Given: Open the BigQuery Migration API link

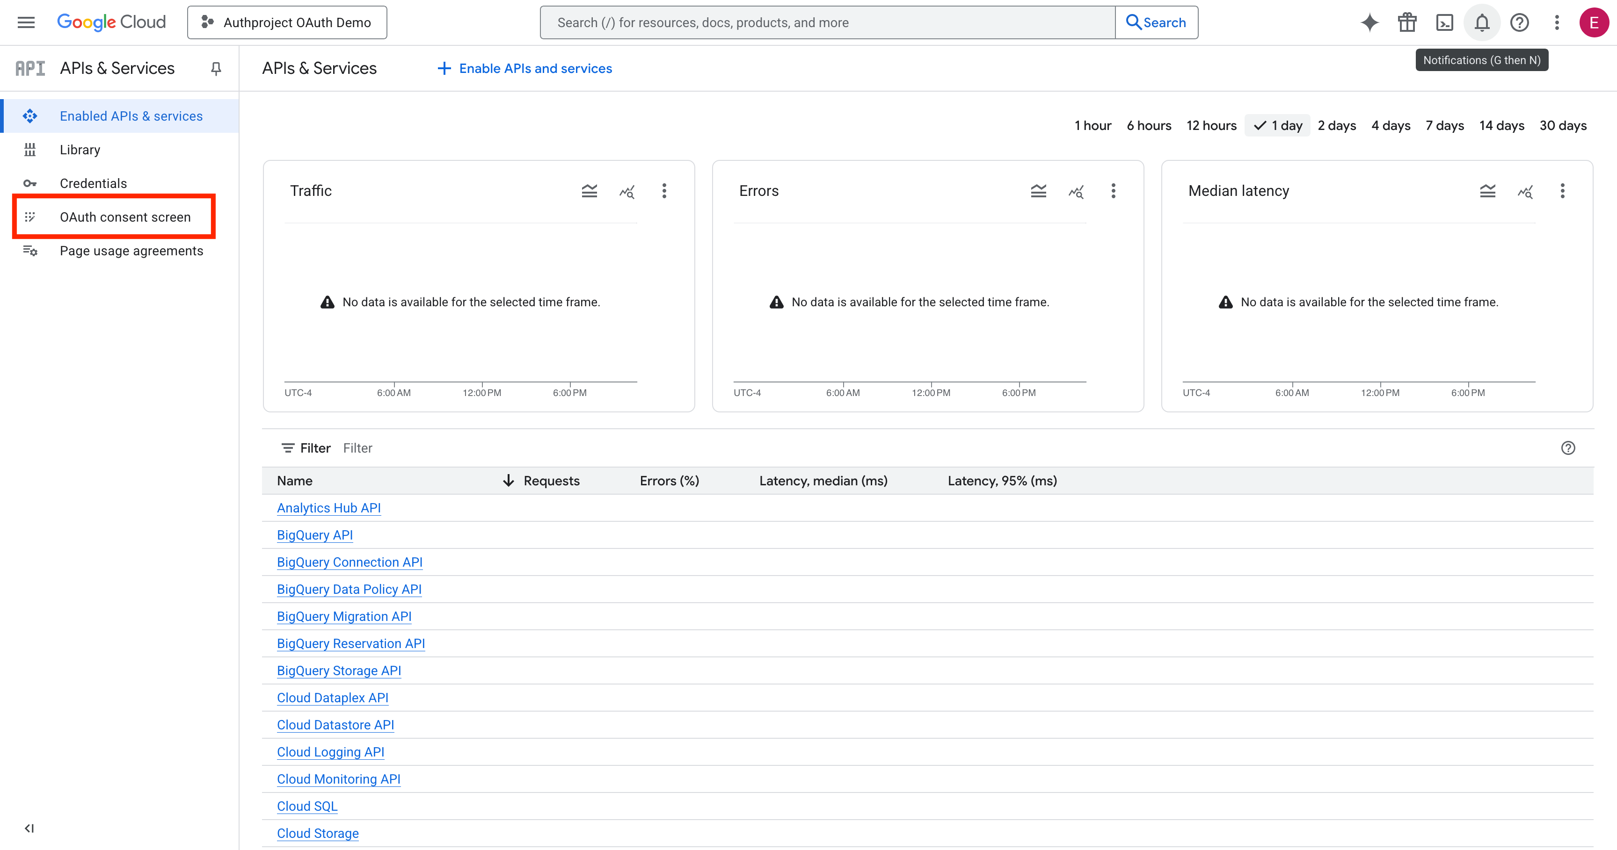Looking at the screenshot, I should pyautogui.click(x=344, y=616).
